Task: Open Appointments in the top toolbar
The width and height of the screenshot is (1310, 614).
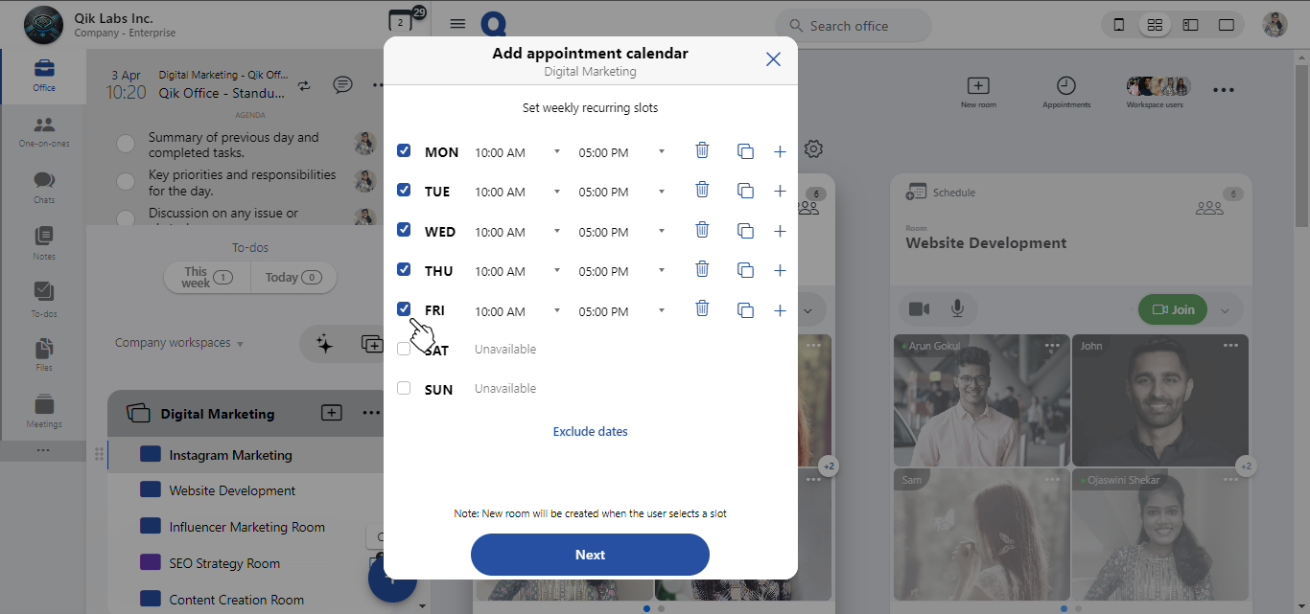Action: 1066,92
